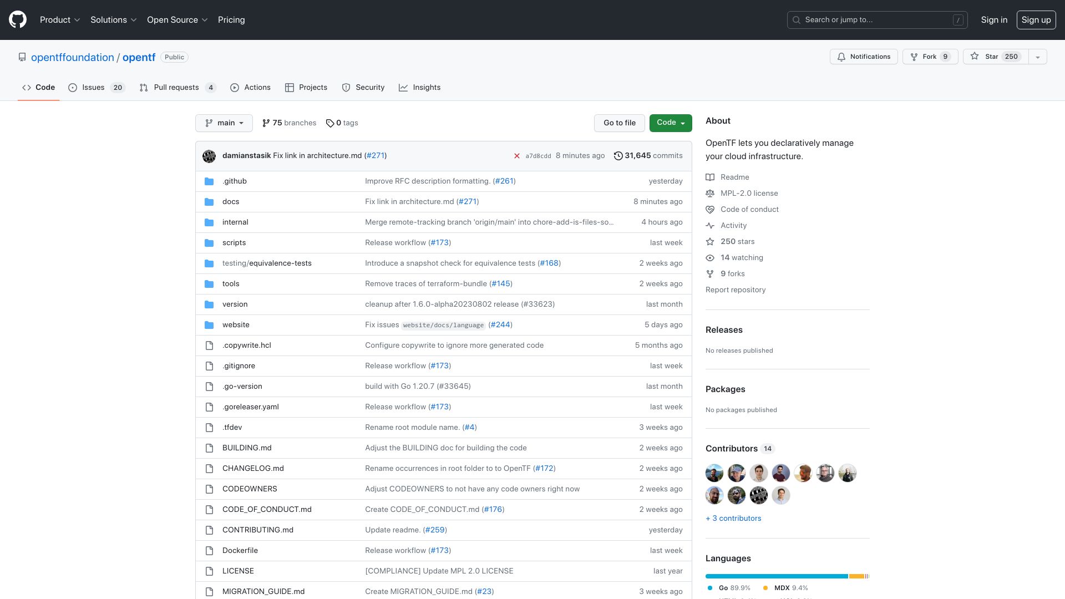Click the star icon beside 250 stars
The height and width of the screenshot is (599, 1065).
[x=710, y=242]
